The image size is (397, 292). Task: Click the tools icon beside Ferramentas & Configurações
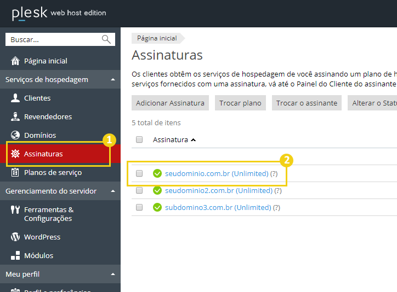coord(15,210)
